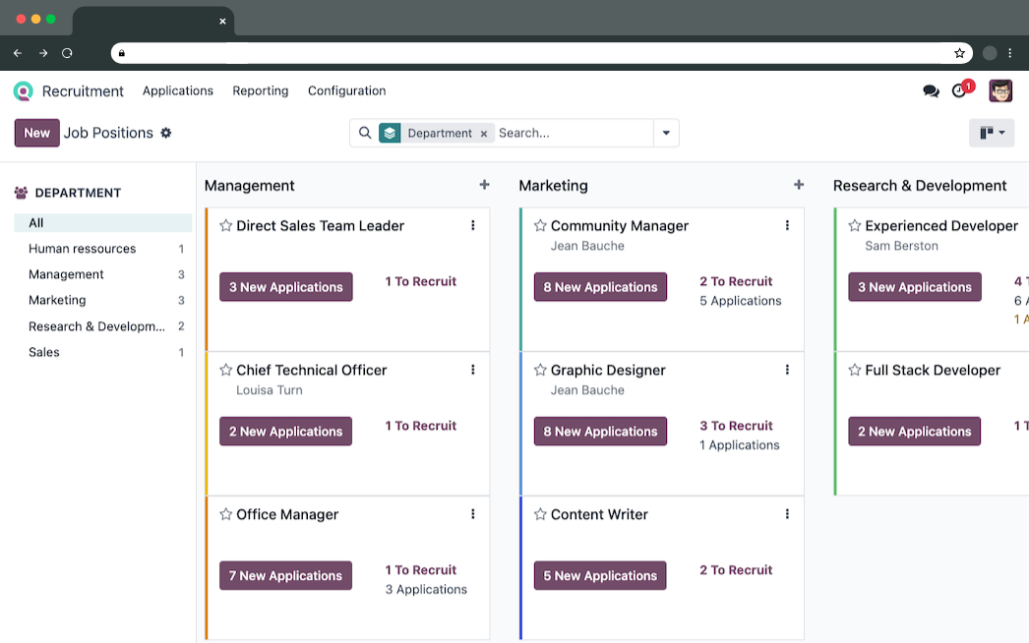
Task: Open the user avatar menu
Action: [x=1000, y=91]
